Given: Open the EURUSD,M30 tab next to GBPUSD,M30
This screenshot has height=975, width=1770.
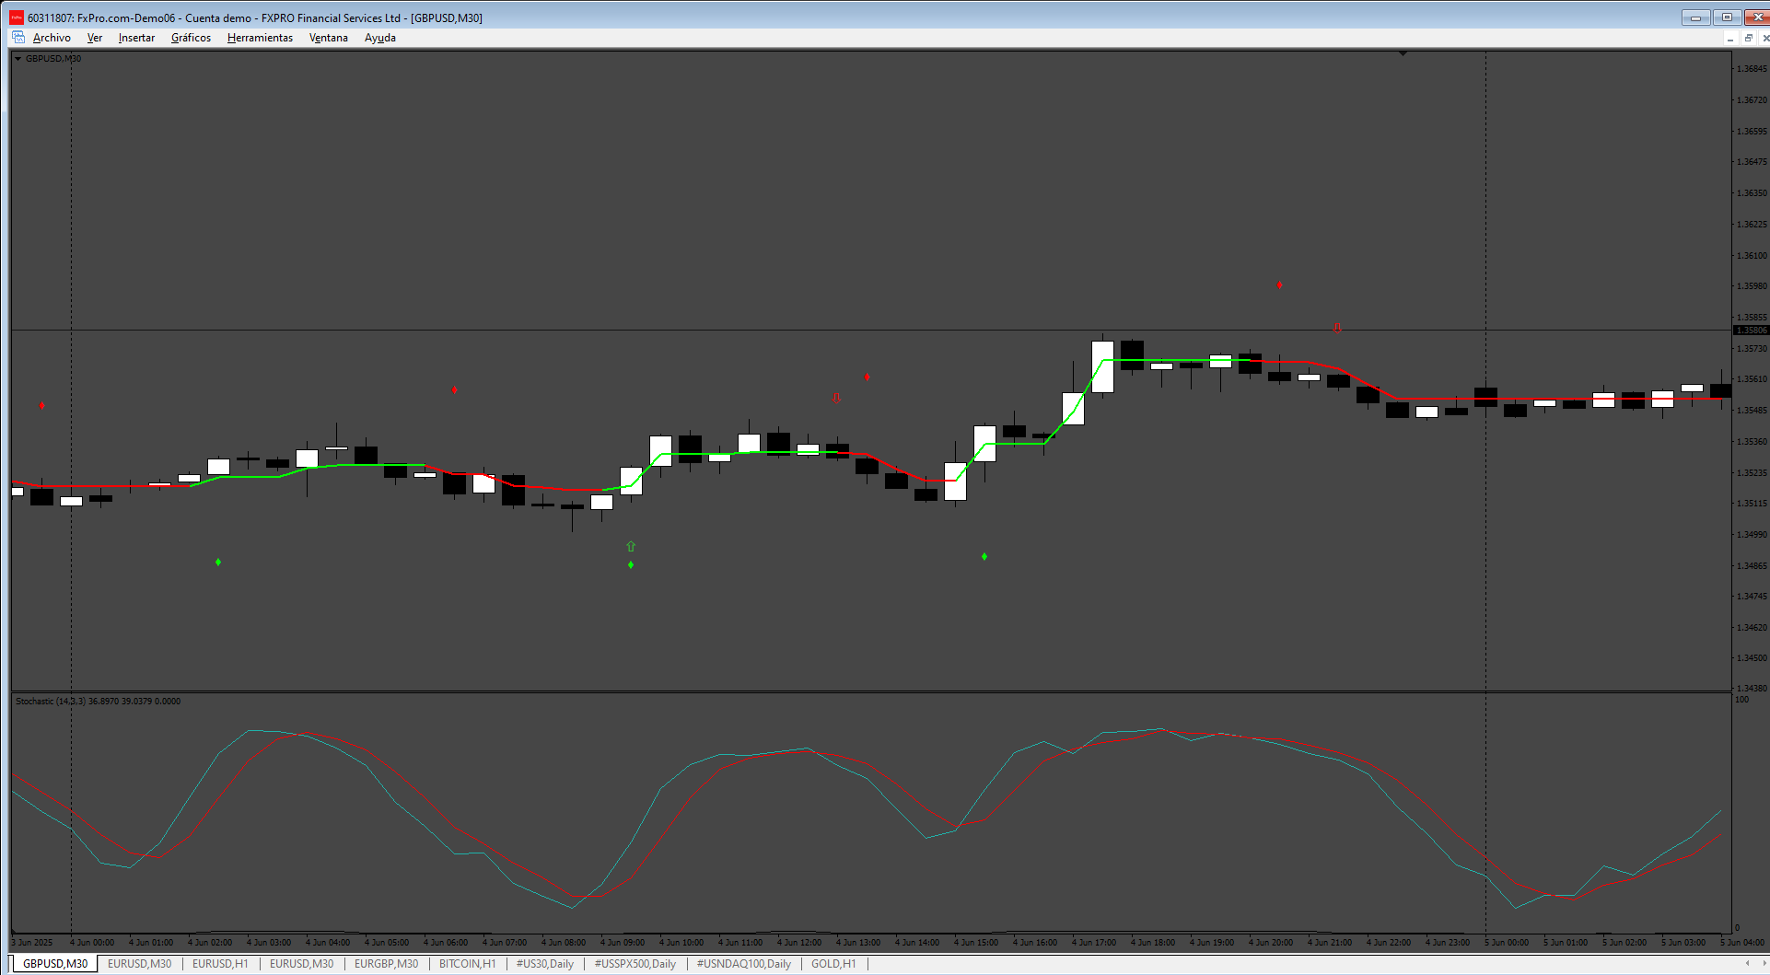Looking at the screenshot, I should [x=139, y=964].
